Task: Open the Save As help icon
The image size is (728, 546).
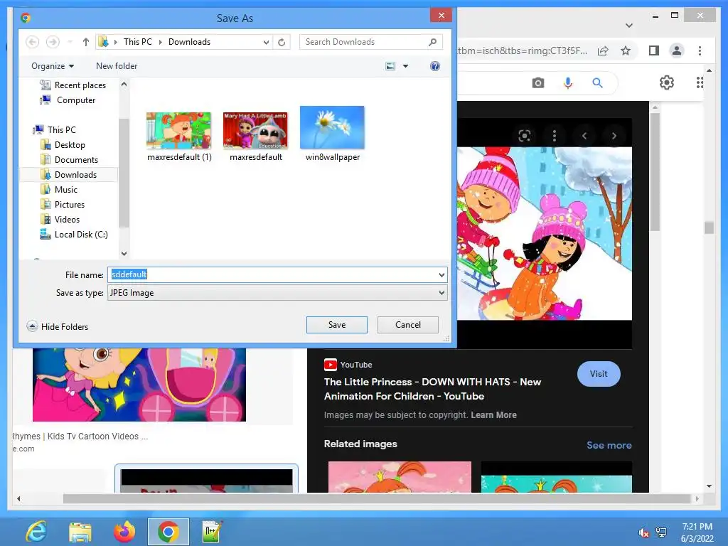Action: (435, 66)
